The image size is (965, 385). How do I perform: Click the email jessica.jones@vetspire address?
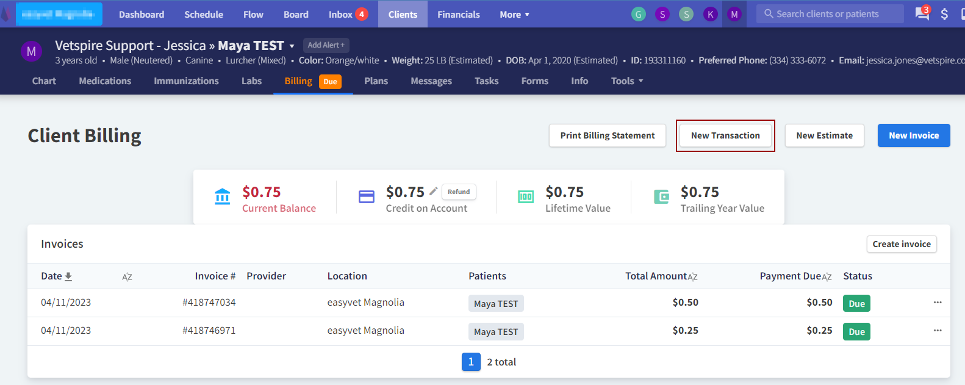click(916, 60)
